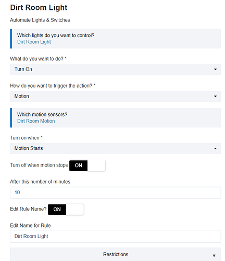Click the 'Edit Name for Rule' text field
The height and width of the screenshot is (261, 225).
click(x=116, y=236)
